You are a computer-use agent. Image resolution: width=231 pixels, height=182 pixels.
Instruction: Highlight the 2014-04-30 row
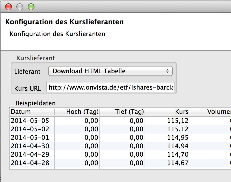30,146
